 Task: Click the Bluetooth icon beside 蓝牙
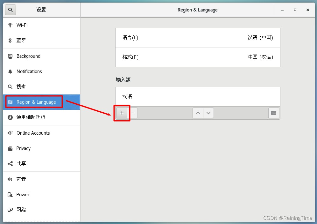(10, 40)
